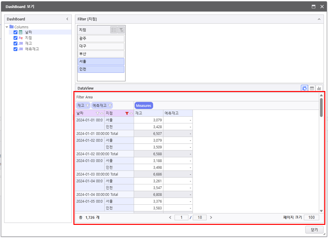Uncheck the 지점 column checkbox
This screenshot has height=238, width=328.
pyautogui.click(x=15, y=38)
